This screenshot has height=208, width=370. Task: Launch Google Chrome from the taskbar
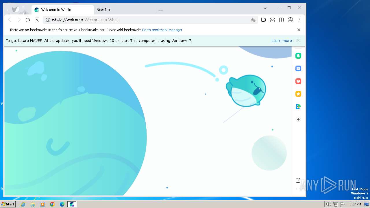(x=52, y=204)
